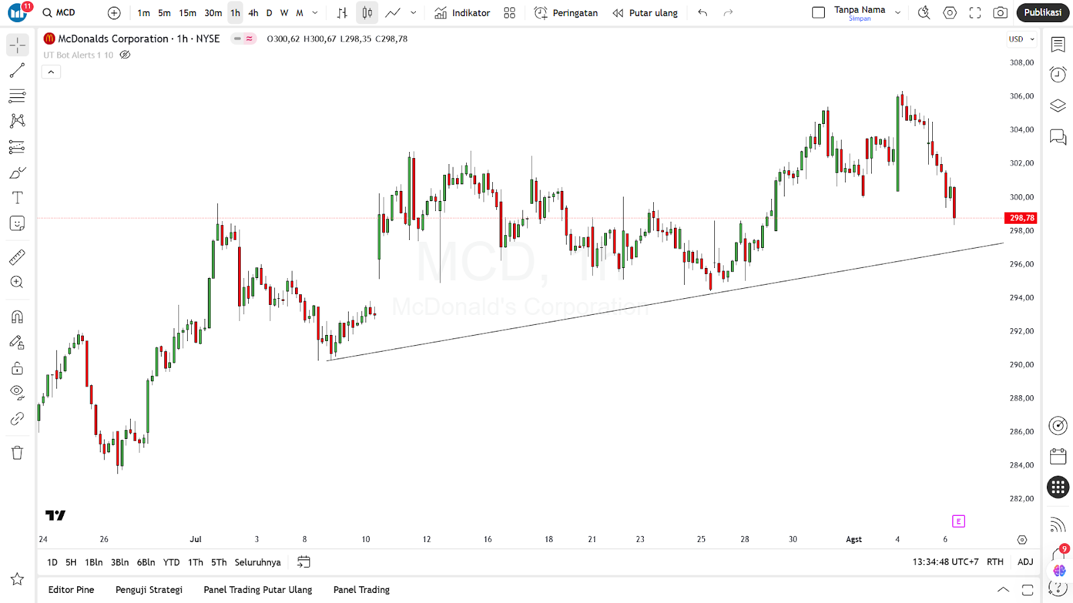Open the Indikator menu
Viewport: 1073px width, 603px height.
point(462,13)
